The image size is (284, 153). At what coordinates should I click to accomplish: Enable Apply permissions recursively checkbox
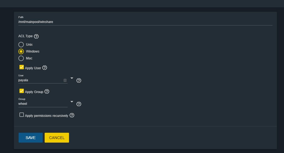click(x=22, y=115)
